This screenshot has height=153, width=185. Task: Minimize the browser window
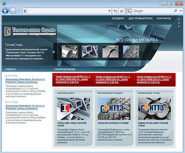(x=164, y=4)
